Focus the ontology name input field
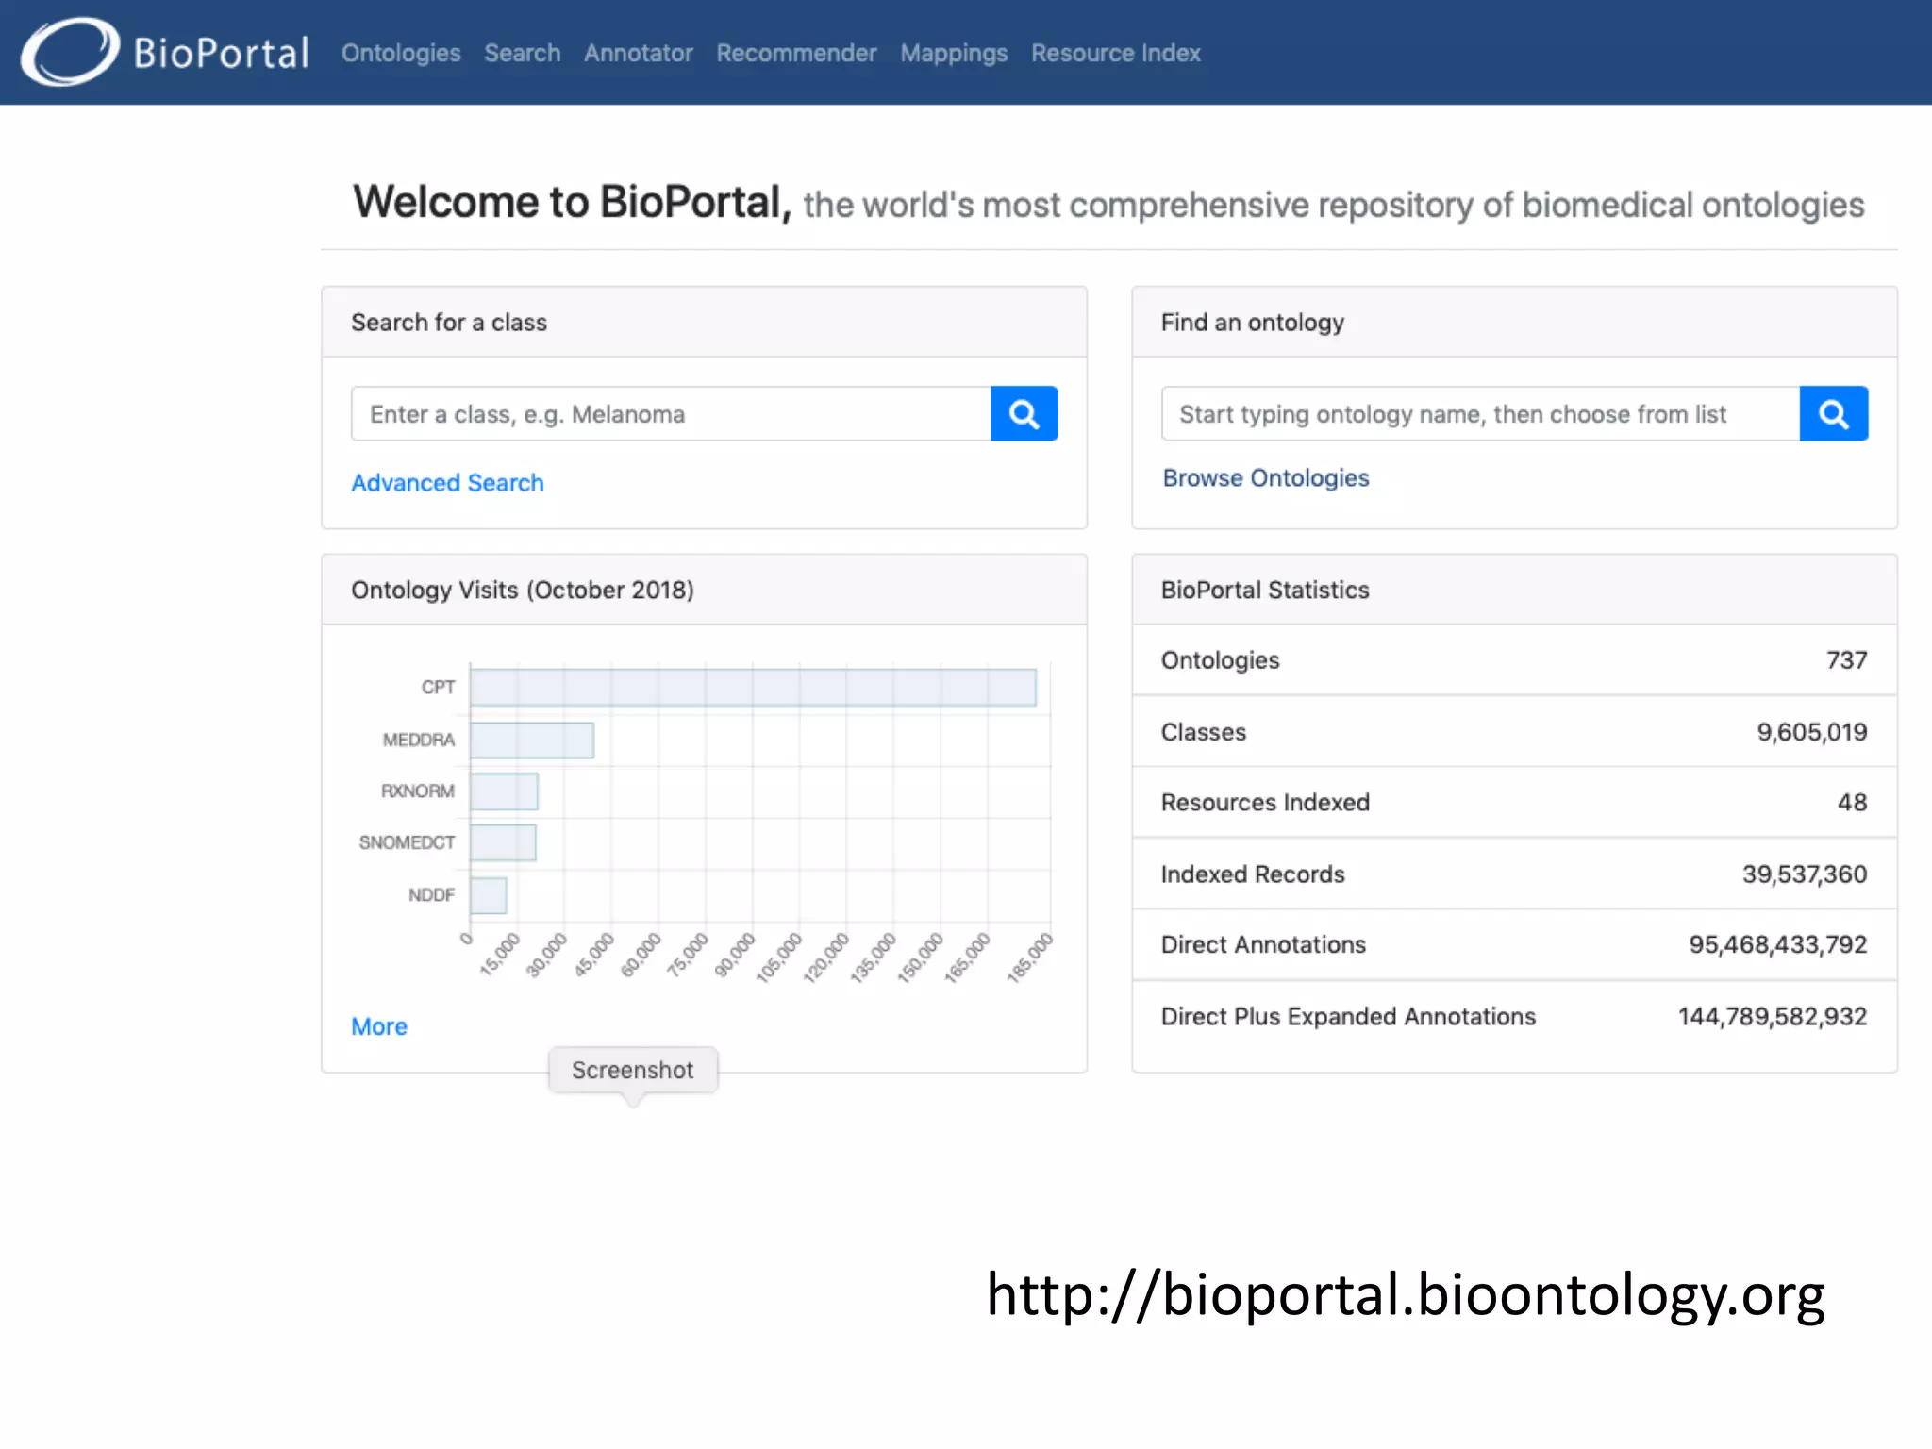 1480,413
